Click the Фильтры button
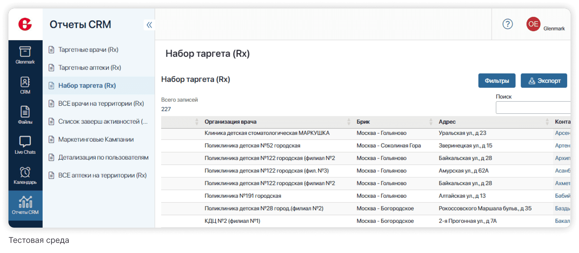579x253 pixels. click(x=497, y=81)
